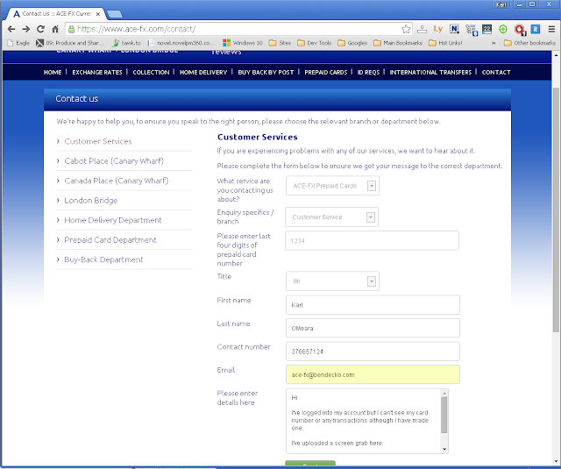This screenshot has width=561, height=469.
Task: Open the tawk.to bookmark
Action: click(126, 43)
